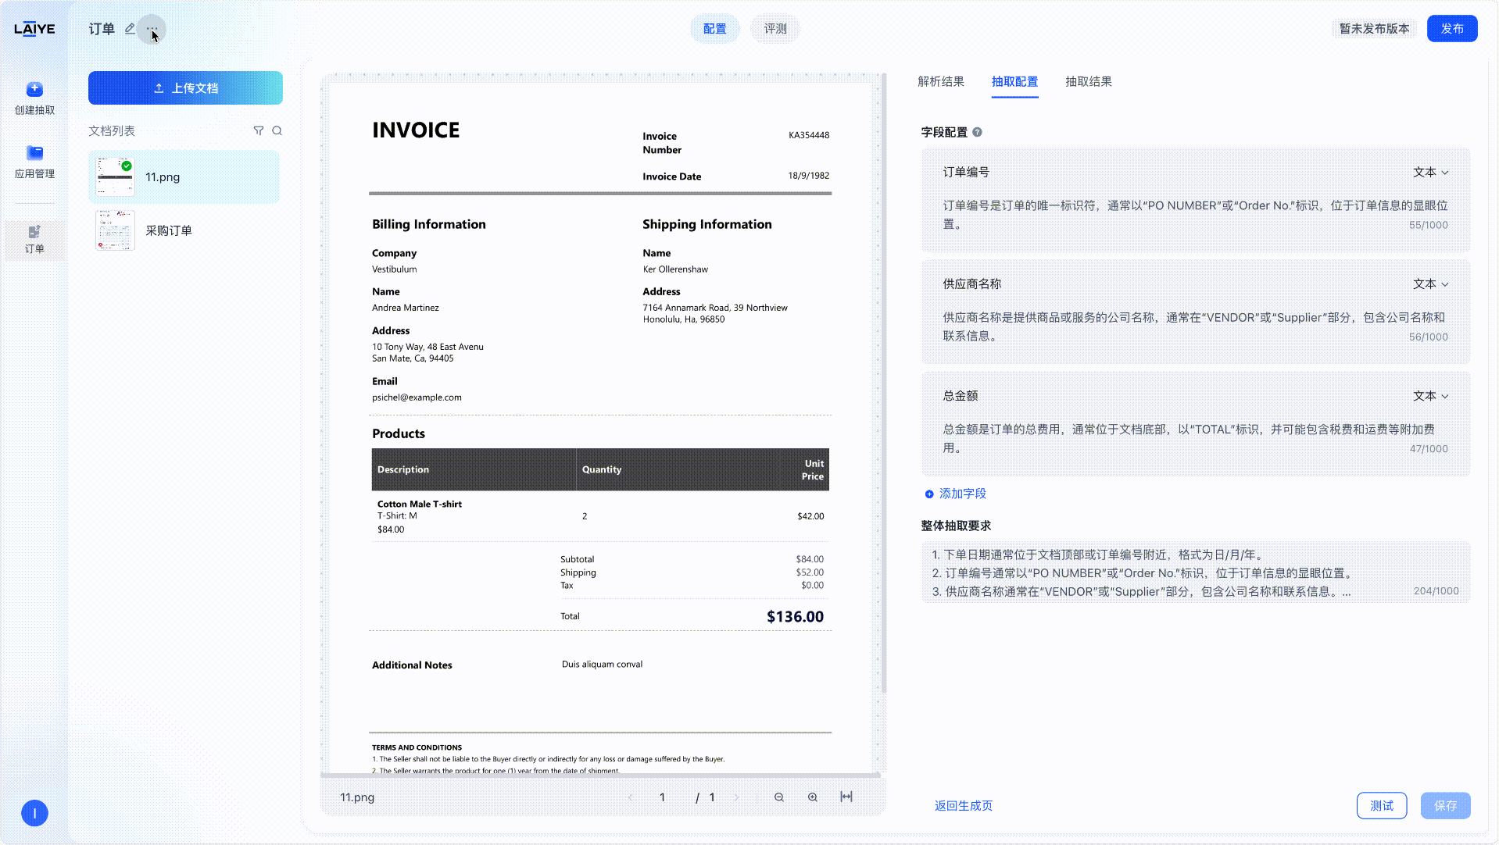Open the more options ellipsis menu
This screenshot has width=1499, height=845.
click(152, 29)
